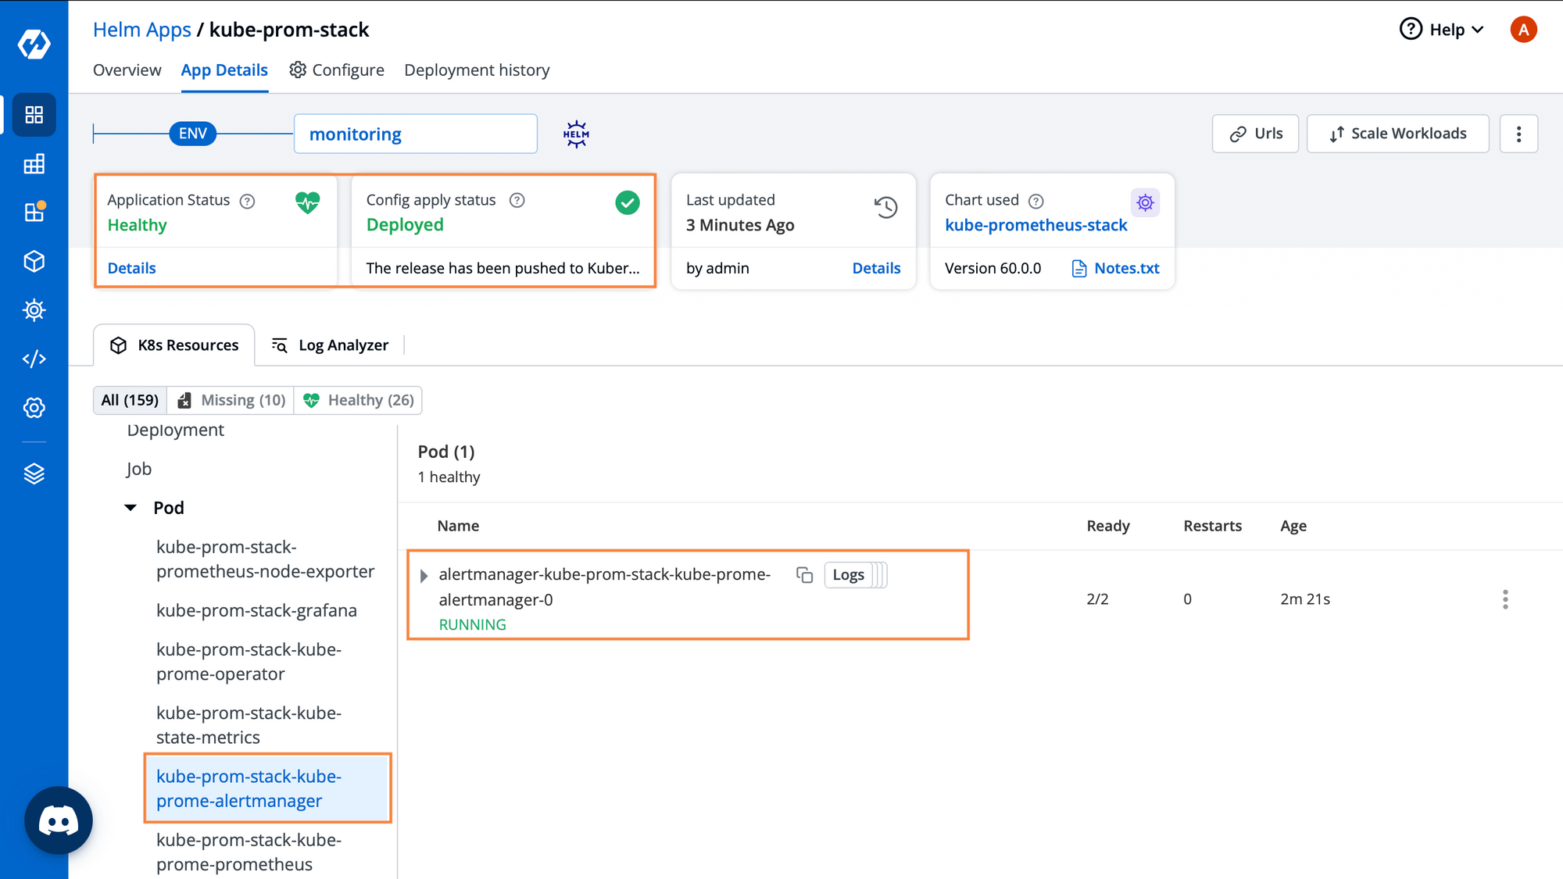Open the cube icon in sidebar

[x=34, y=261]
